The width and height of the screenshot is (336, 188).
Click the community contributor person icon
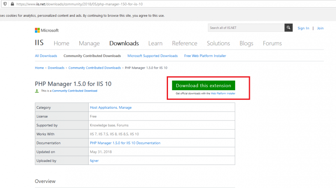(37, 91)
